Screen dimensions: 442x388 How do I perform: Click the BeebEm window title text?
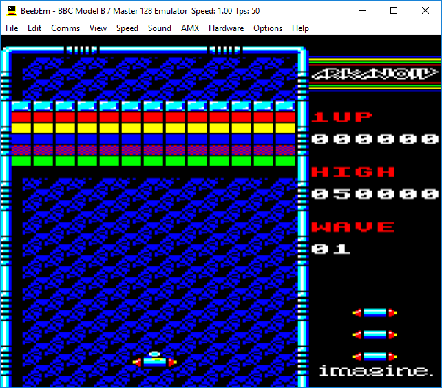[140, 11]
